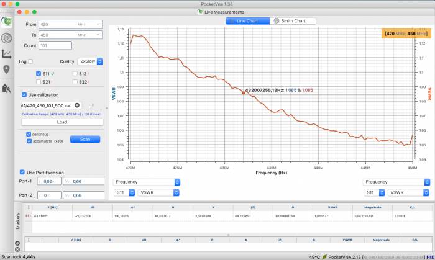Click the bottom sidebar icon below the pin

(x=7, y=88)
